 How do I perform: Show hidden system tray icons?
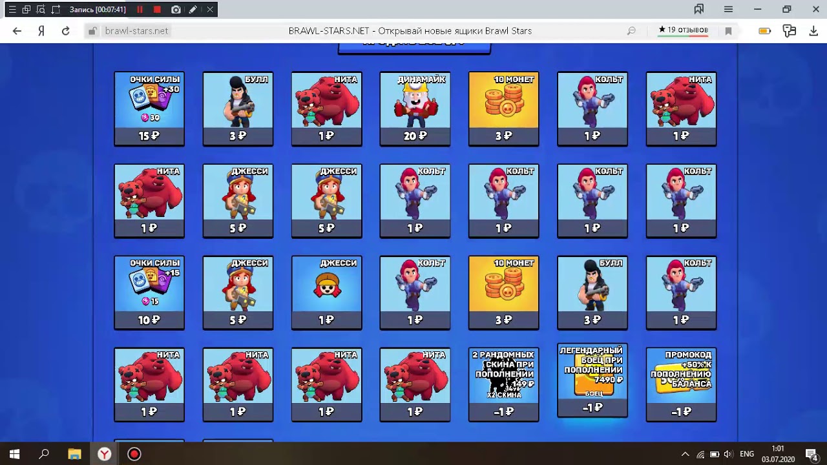(686, 454)
